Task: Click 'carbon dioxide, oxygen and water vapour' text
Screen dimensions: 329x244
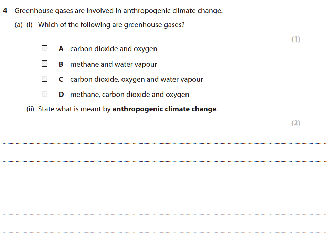Action: (x=136, y=79)
